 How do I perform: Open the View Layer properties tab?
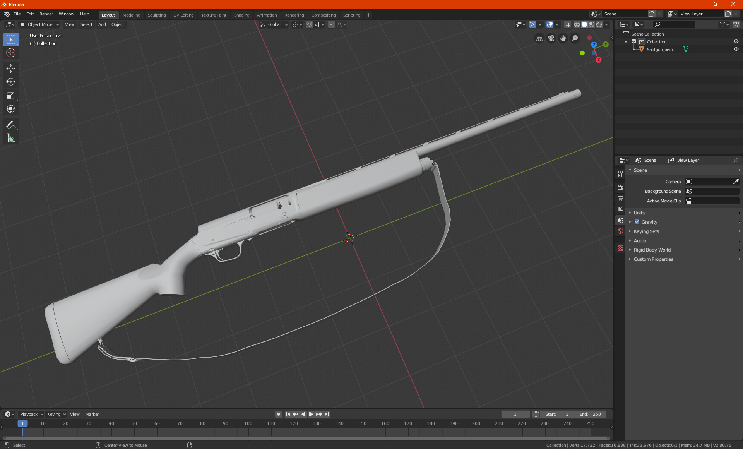[620, 209]
